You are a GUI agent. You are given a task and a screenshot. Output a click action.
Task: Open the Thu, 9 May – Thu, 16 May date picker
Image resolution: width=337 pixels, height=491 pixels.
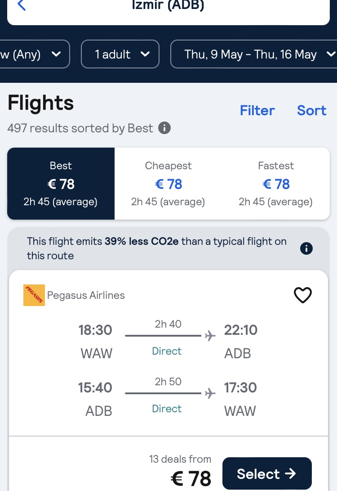pos(254,54)
